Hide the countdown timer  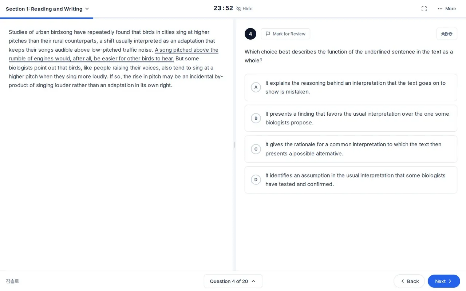coord(244,9)
